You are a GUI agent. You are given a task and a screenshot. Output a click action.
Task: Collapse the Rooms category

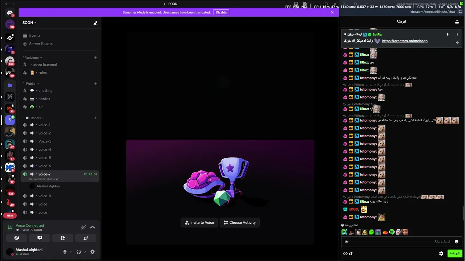coord(35,118)
